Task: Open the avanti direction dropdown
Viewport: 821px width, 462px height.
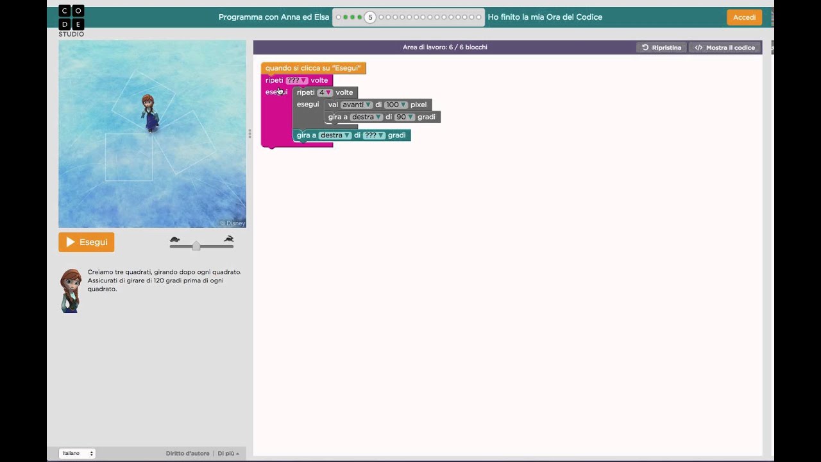Action: (x=356, y=105)
